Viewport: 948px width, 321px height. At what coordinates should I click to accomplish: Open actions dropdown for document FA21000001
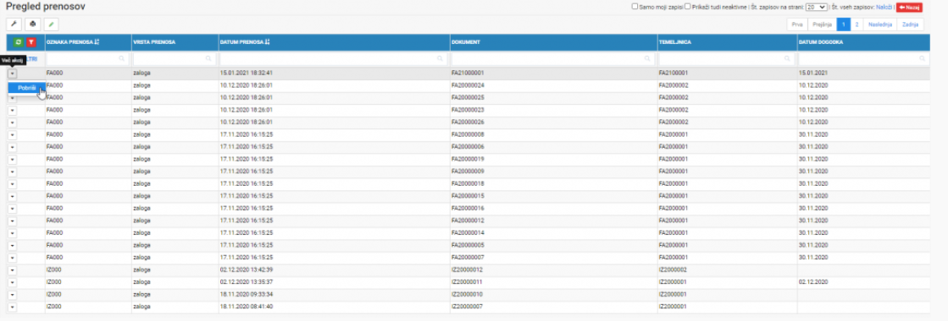pyautogui.click(x=13, y=73)
